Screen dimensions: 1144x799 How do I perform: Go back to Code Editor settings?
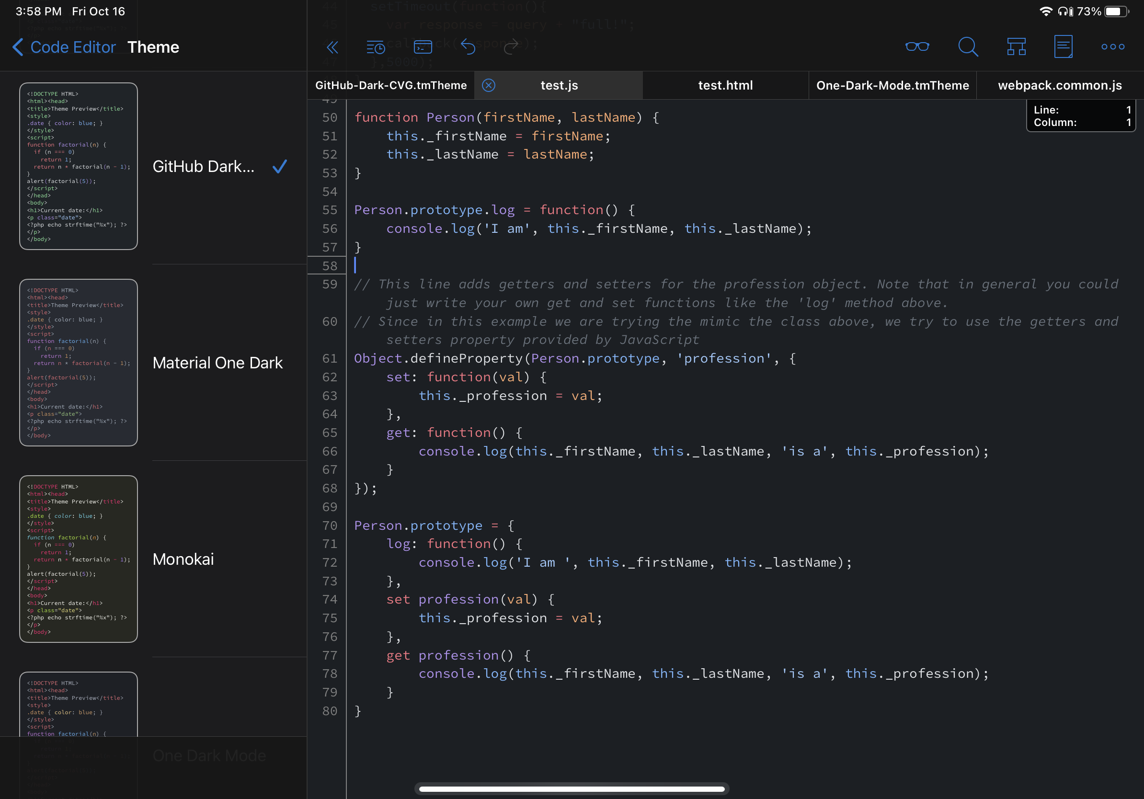point(64,47)
